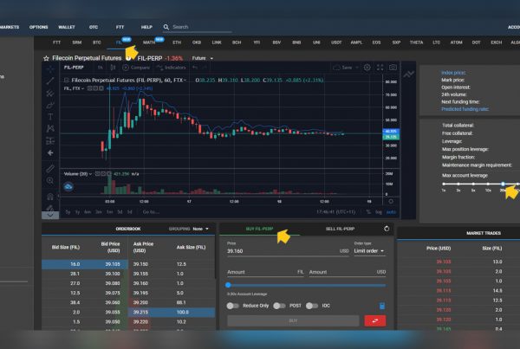Switch to the SELL FIL-PERP tab
This screenshot has height=349, width=520.
[340, 229]
